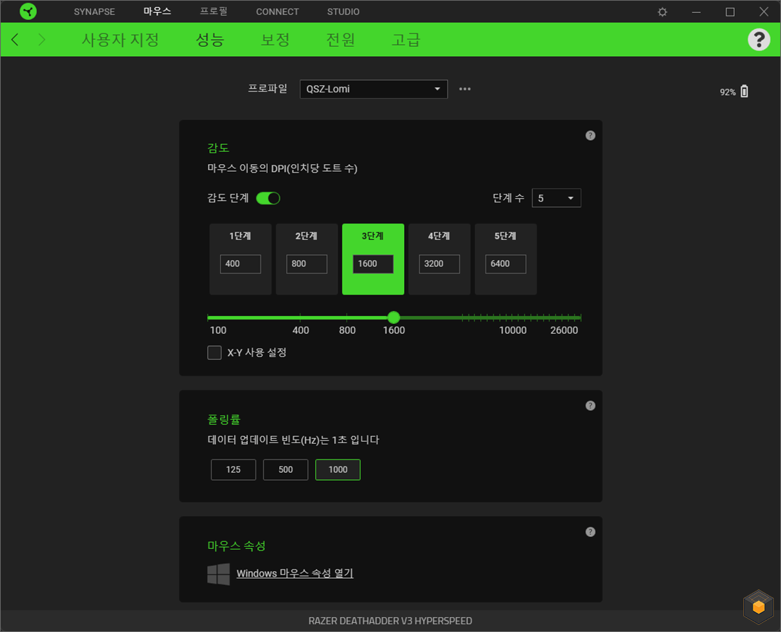Open profile options three-dot menu
The width and height of the screenshot is (781, 632).
(x=465, y=89)
